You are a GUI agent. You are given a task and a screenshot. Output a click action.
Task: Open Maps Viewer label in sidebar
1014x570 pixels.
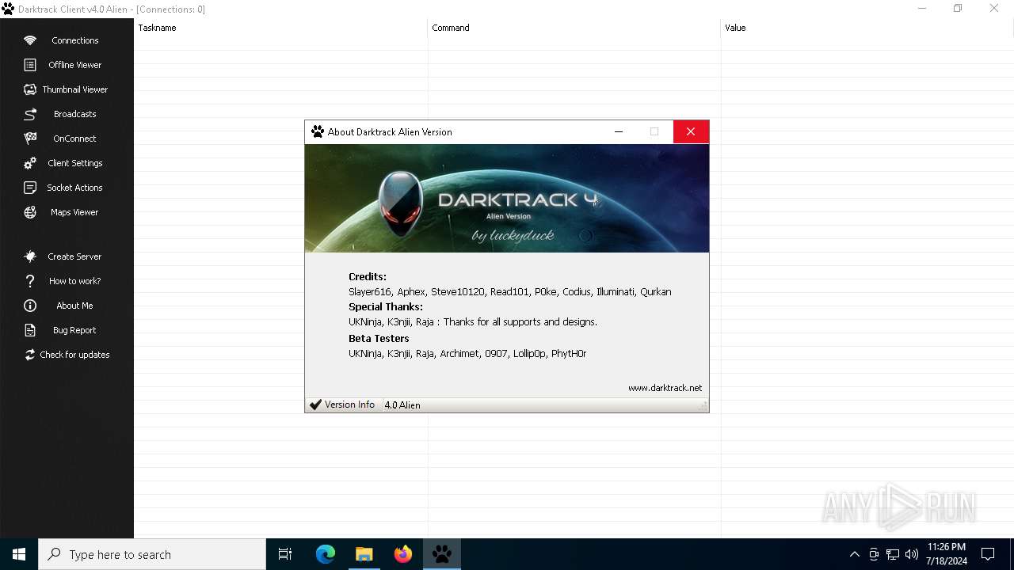(x=75, y=212)
